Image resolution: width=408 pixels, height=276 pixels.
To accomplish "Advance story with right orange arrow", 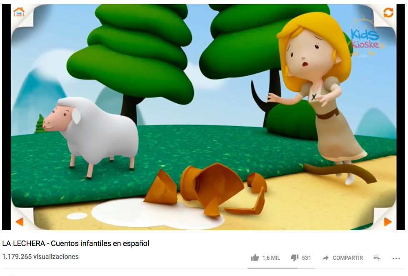I will [x=388, y=222].
